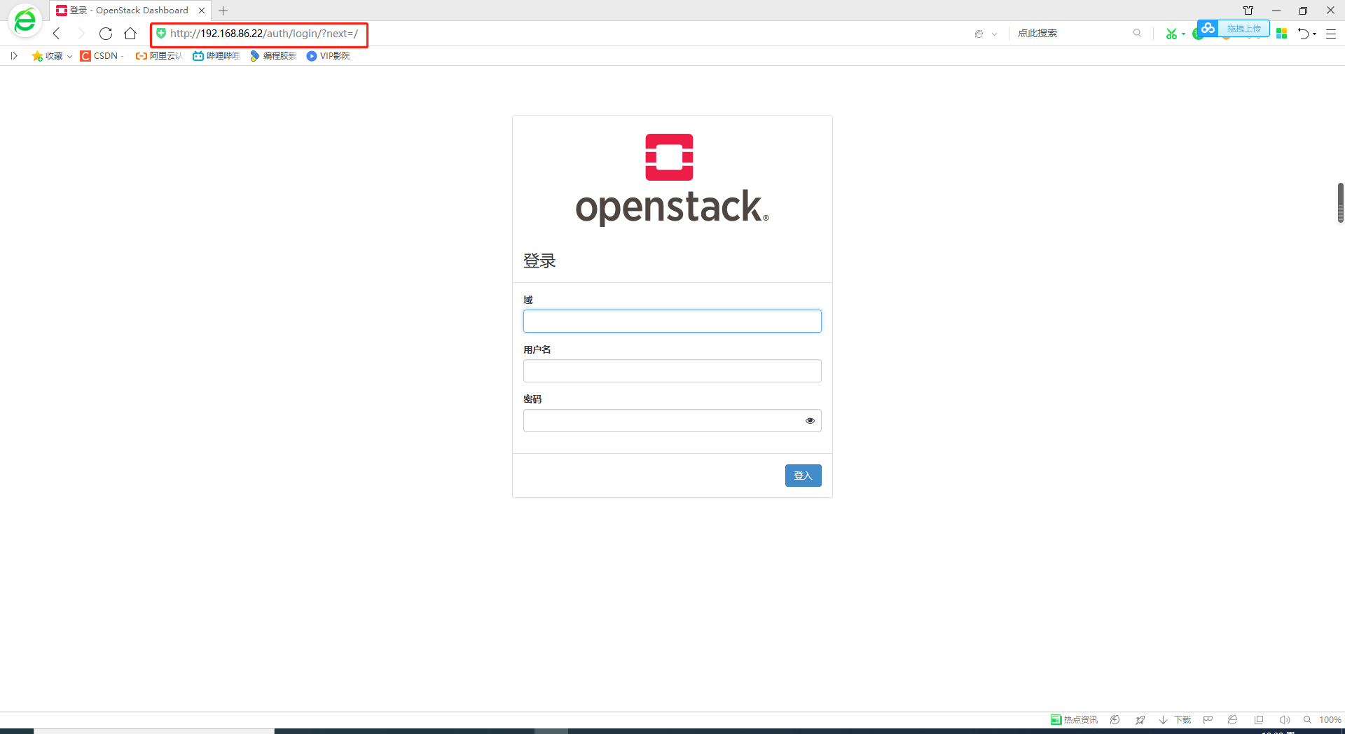Expand the undo closed tab dropdown

click(1315, 34)
